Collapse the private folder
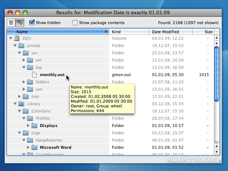This screenshot has height=171, width=228. (15, 45)
